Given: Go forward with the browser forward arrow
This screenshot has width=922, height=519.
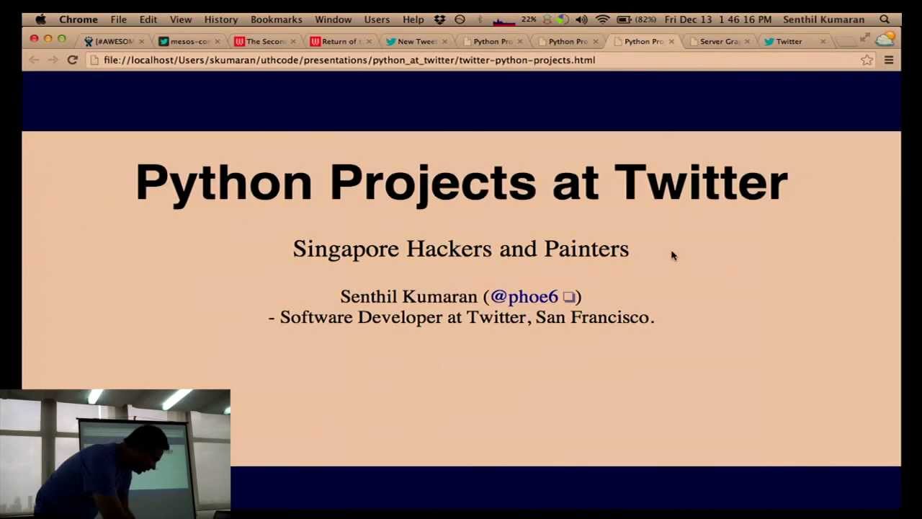Looking at the screenshot, I should 53,60.
